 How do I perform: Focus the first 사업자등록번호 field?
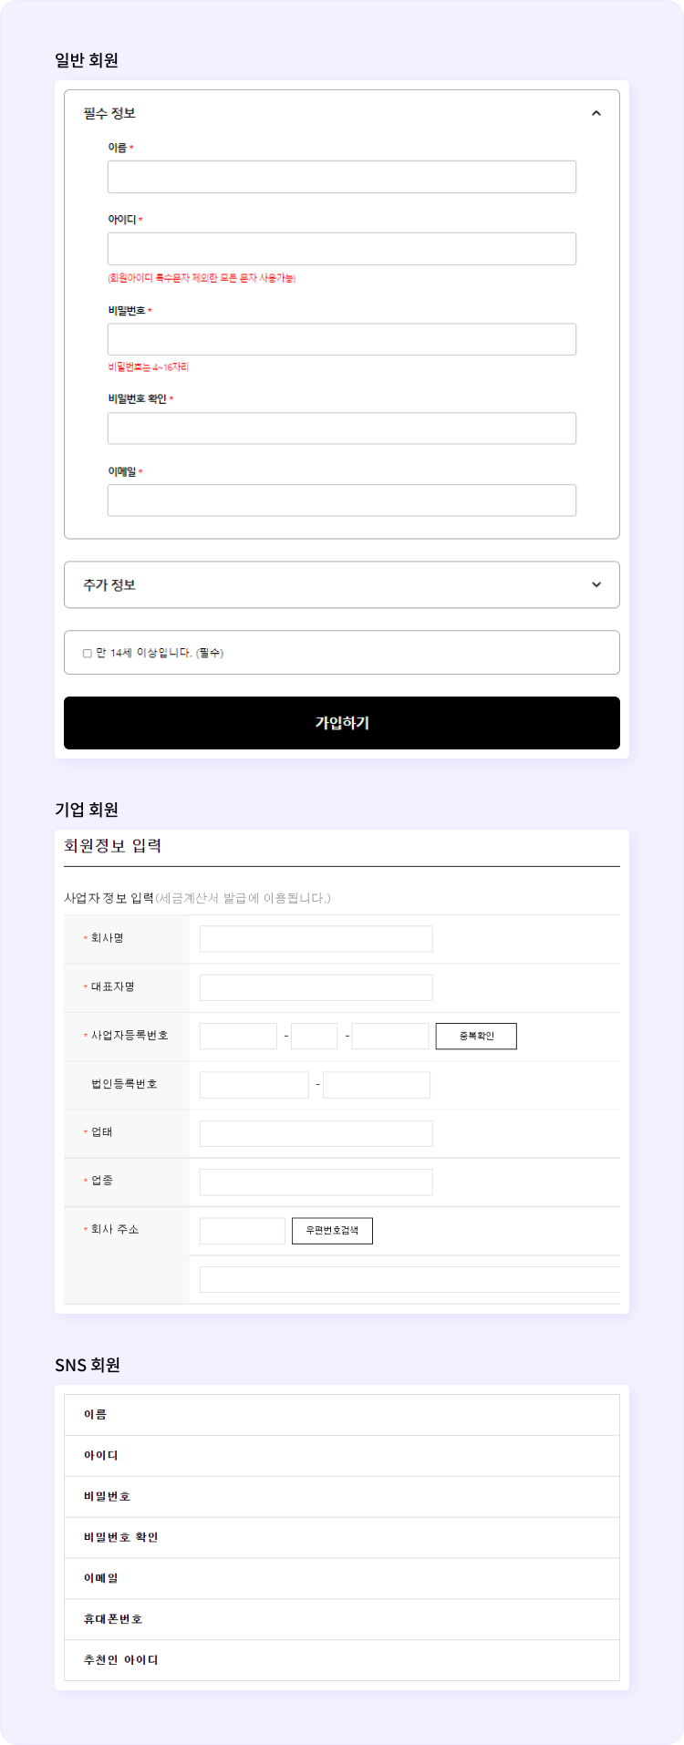pos(238,1037)
